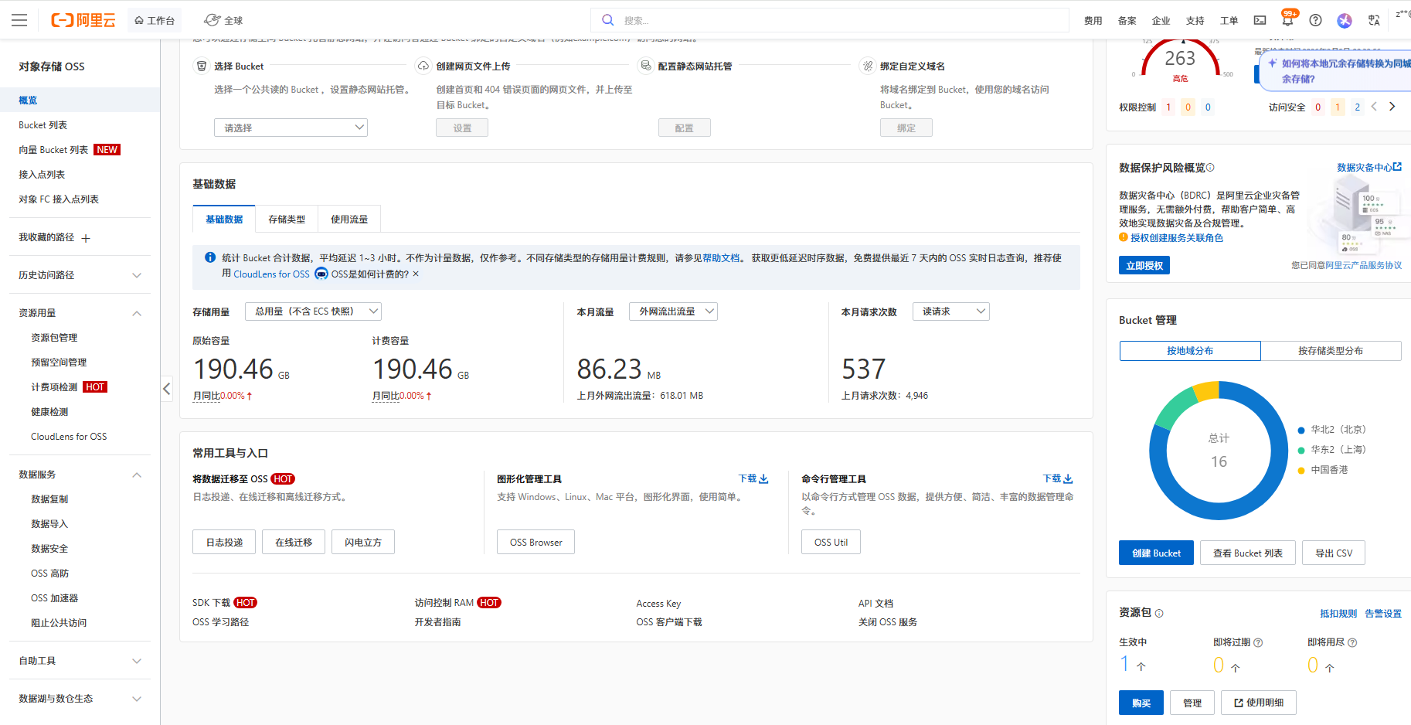Go to previous tip with left arrow
1411x725 pixels.
click(1374, 107)
